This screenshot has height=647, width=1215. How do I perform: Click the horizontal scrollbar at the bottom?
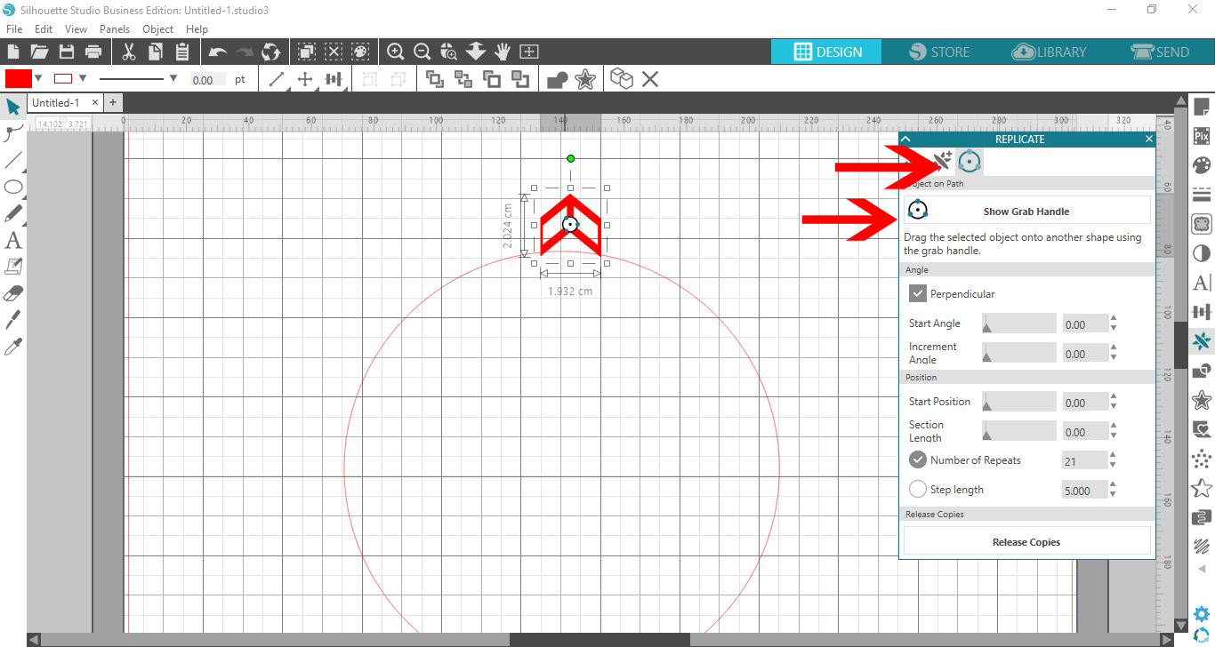click(599, 639)
